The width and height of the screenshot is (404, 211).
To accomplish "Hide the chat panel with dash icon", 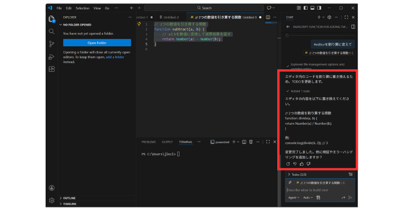I will [336, 17].
